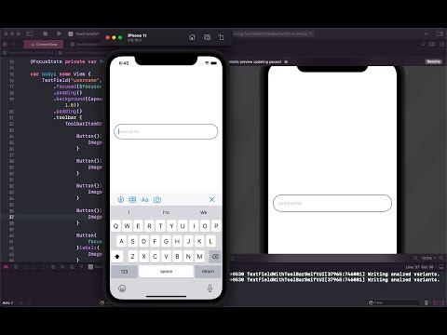The height and width of the screenshot is (335, 447).
Task: Click the add editor split icon
Action: 442,45
